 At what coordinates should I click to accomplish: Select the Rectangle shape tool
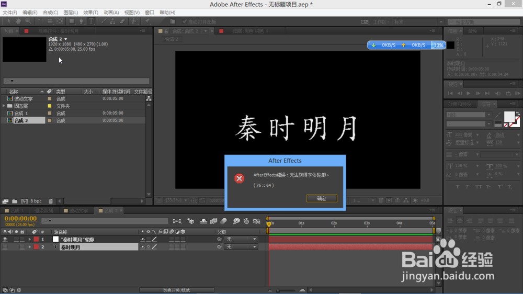[72, 21]
